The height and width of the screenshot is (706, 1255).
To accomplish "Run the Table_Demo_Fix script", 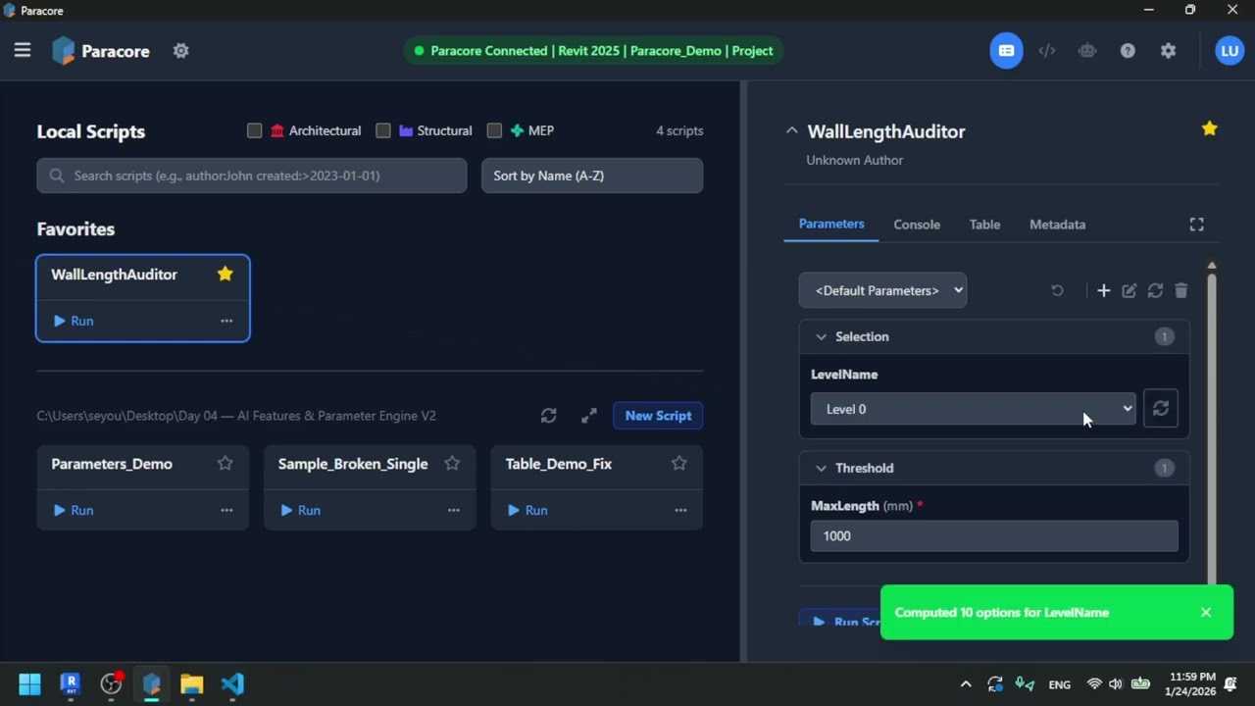I will coord(527,510).
